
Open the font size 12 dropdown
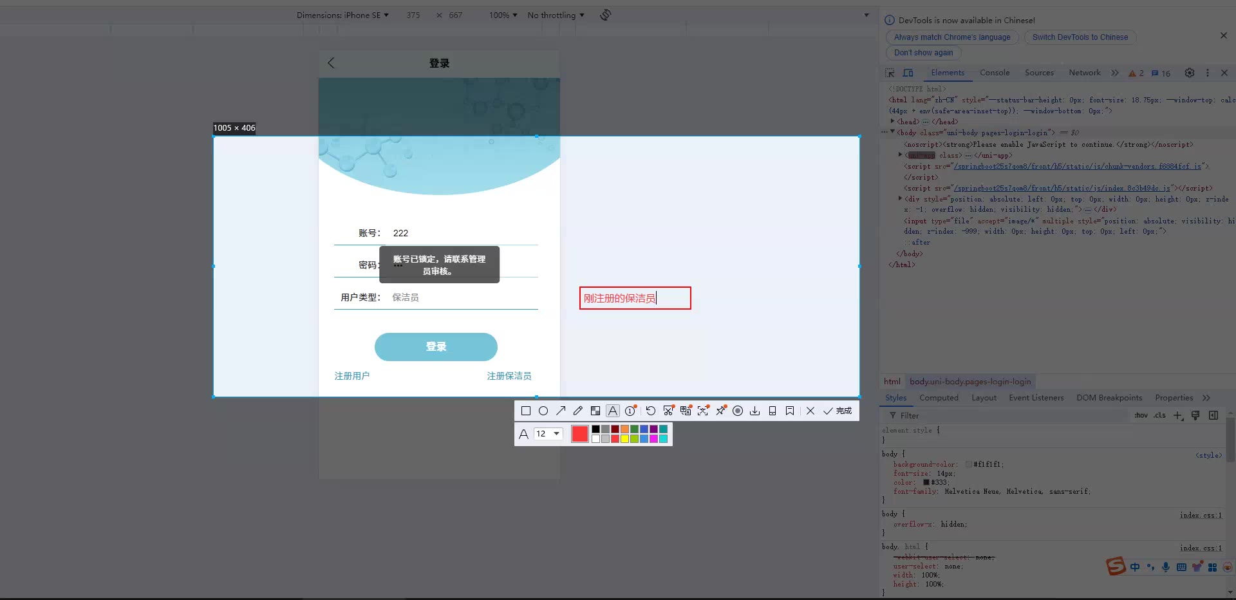click(548, 434)
